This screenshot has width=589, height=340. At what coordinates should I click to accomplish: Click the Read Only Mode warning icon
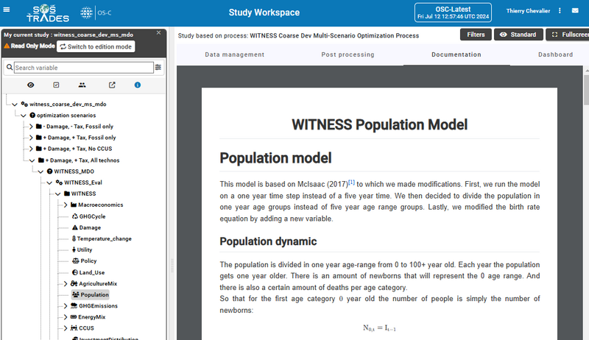(7, 46)
